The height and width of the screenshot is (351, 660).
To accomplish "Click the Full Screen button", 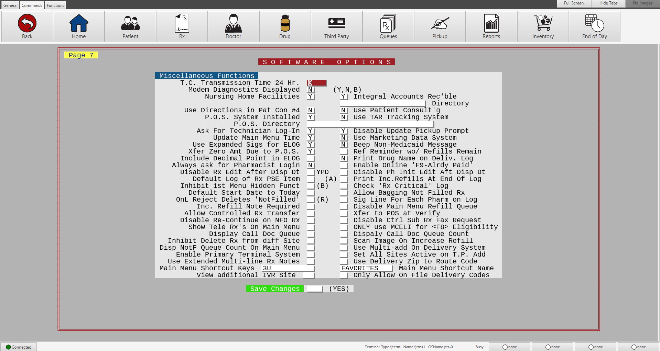I will point(574,3).
